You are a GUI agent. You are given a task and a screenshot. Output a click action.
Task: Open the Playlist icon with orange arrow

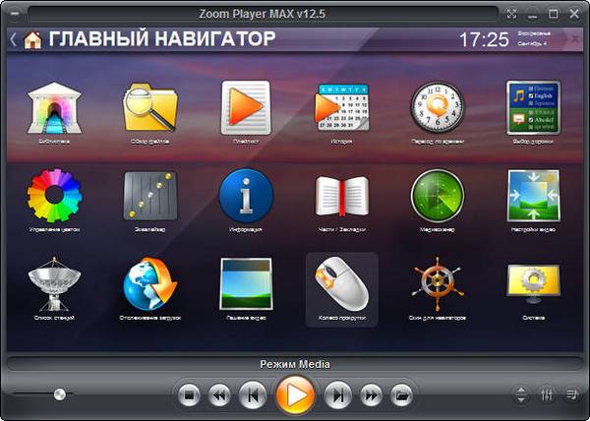pos(246,108)
